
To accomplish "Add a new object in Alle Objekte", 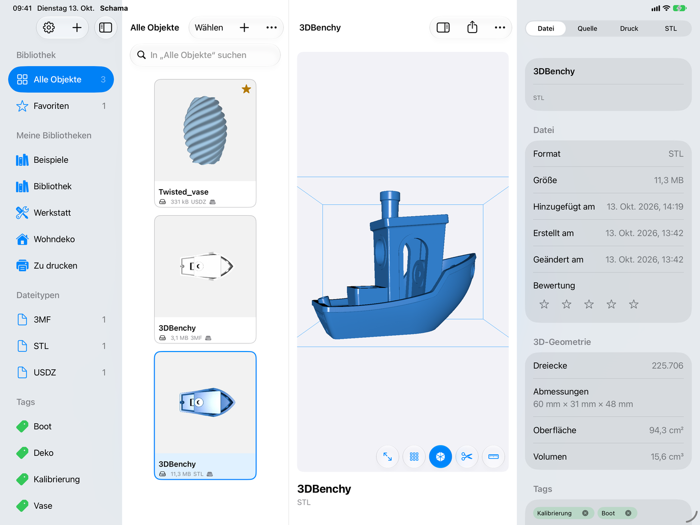I will click(x=244, y=27).
